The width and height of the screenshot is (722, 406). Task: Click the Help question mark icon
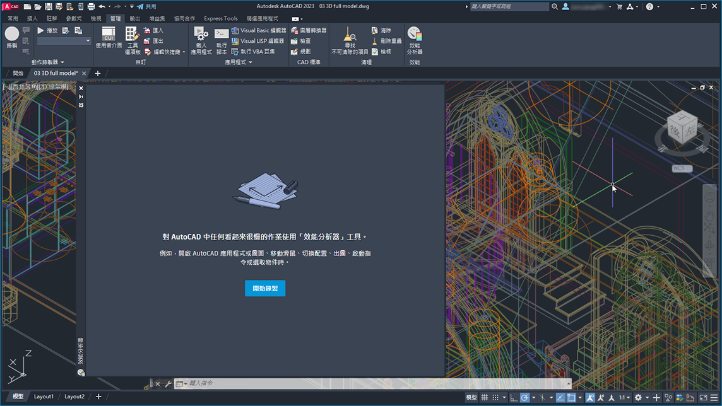(649, 6)
